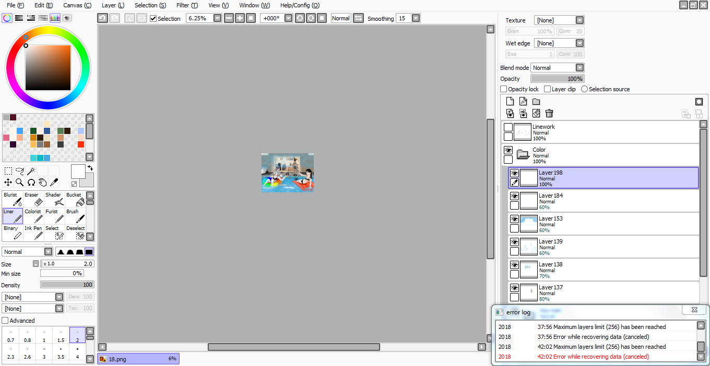Open the Canvas menu
Viewport: 710px width, 366px height.
(77, 5)
